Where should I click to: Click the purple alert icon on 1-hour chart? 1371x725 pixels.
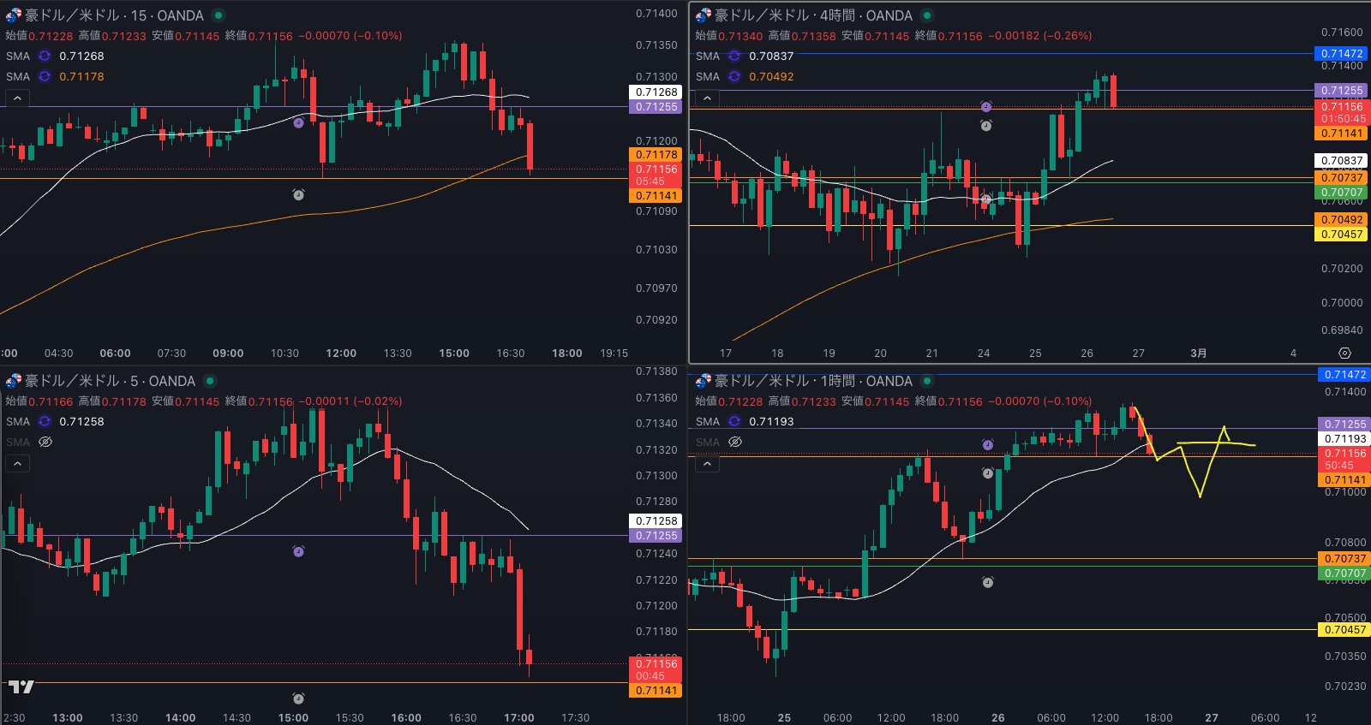(x=987, y=445)
